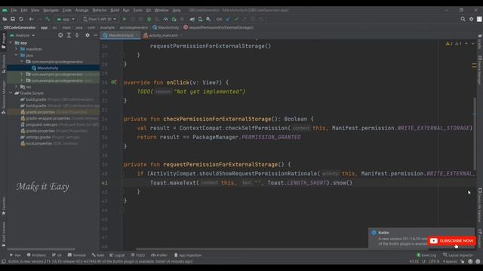Open the Run tool window button
The width and height of the screenshot is (483, 271).
pos(15,255)
